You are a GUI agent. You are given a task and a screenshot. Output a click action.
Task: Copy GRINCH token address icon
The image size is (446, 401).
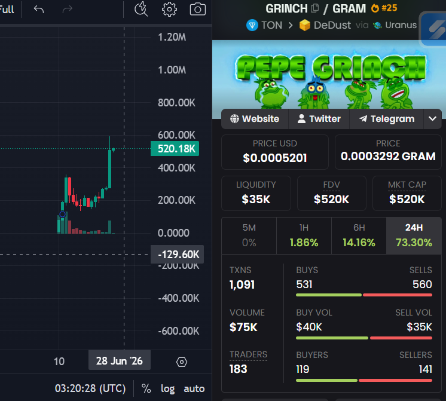point(315,8)
